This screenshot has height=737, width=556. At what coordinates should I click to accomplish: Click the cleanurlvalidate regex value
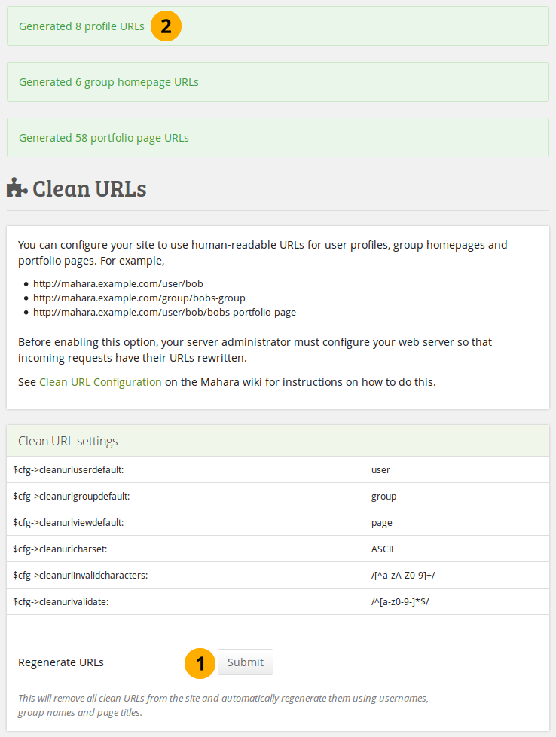tap(395, 602)
